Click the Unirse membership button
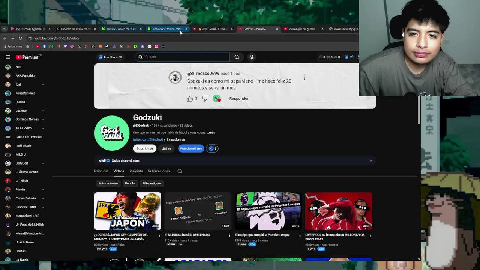The image size is (480, 270). coord(166,148)
